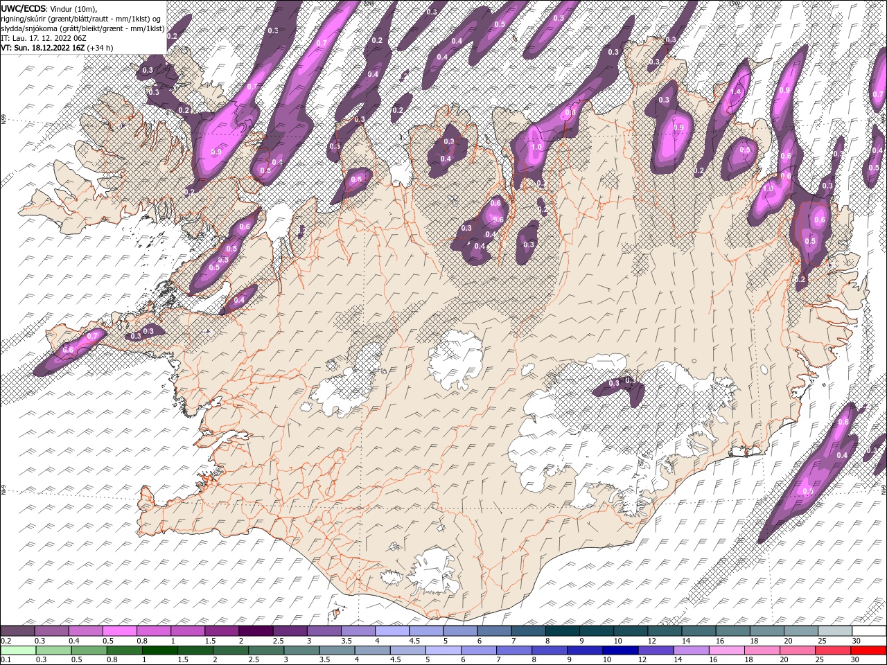The height and width of the screenshot is (665, 887).
Task: Select top legend swatch labeled 2 (darkest purple)
Action: pyautogui.click(x=255, y=631)
